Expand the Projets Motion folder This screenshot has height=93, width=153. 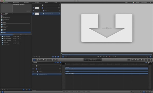pos(1,44)
